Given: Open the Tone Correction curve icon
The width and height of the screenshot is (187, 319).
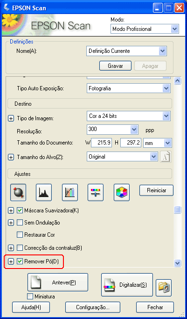Looking at the screenshot, I should coord(70,192).
